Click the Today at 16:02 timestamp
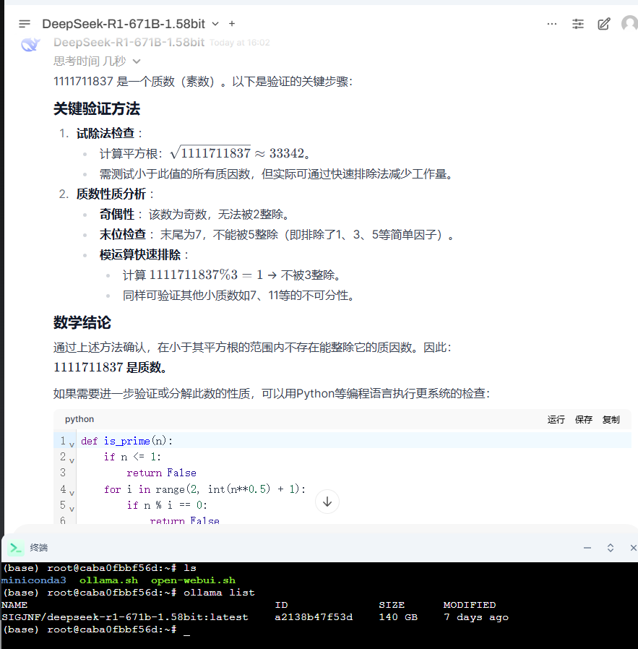Screen dimensions: 638x649 (240, 43)
